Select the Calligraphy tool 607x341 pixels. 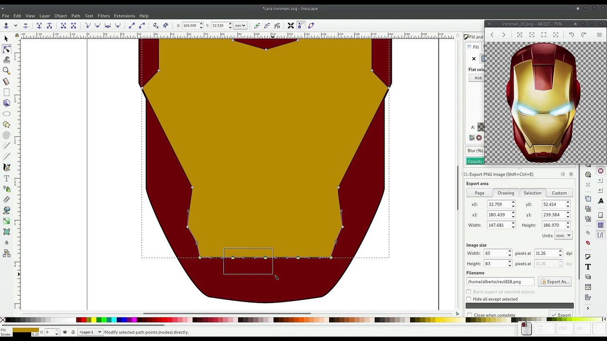point(6,167)
